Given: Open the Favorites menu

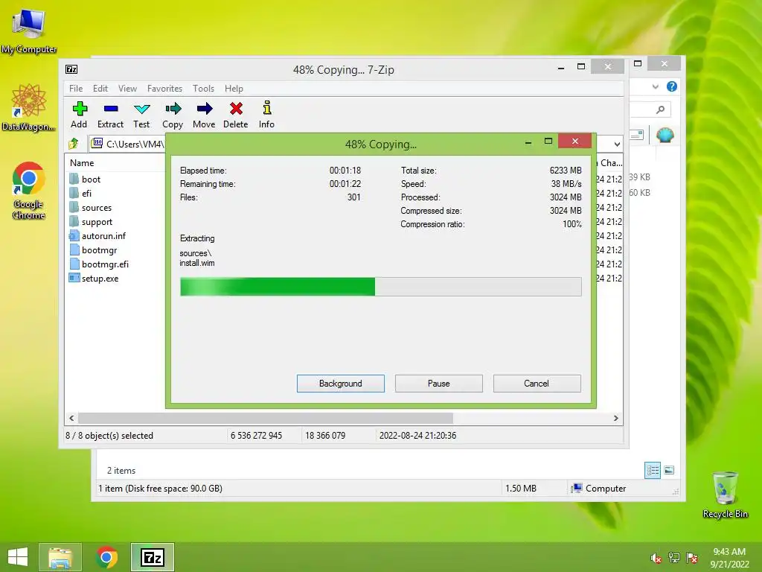Looking at the screenshot, I should tap(164, 89).
